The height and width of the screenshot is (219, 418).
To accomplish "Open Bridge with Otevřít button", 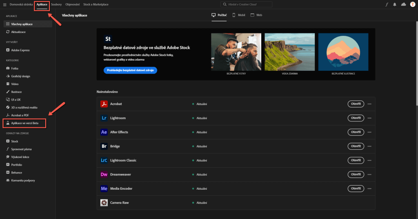I will tap(356, 146).
